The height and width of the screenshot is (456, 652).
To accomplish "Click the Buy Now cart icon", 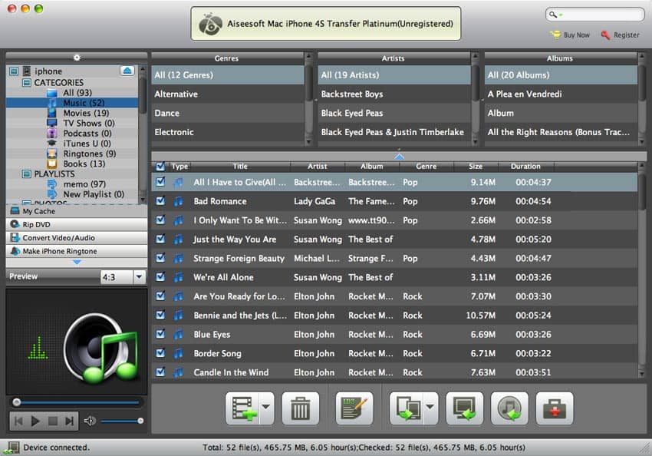I will point(555,35).
